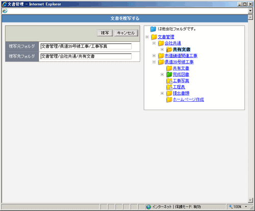Click the 複写先フォルダ input field
Screen dimensions: 255x211
(86, 57)
